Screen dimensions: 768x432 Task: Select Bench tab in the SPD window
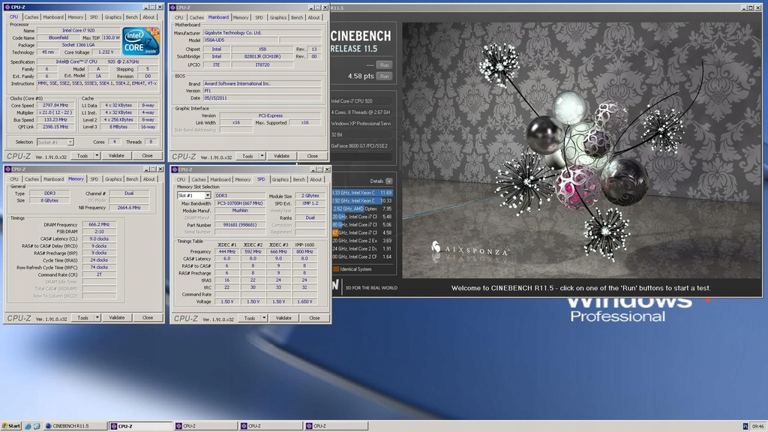(298, 180)
